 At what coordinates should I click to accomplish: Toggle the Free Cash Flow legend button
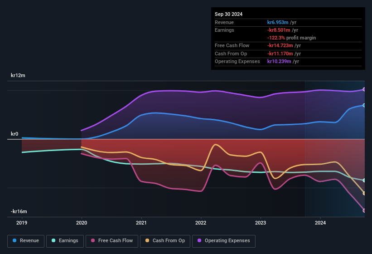112,241
